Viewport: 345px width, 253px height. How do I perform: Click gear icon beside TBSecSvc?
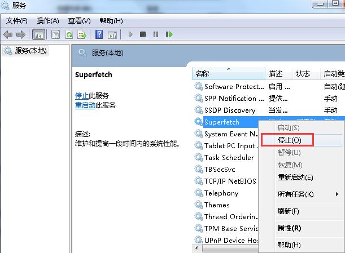pyautogui.click(x=198, y=170)
